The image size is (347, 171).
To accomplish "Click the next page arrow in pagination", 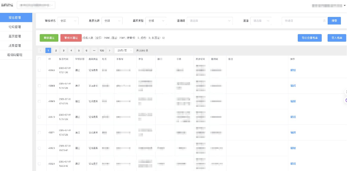I will [x=109, y=51].
